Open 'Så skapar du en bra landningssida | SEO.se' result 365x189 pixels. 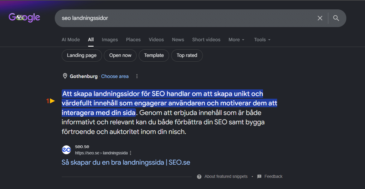pyautogui.click(x=126, y=163)
